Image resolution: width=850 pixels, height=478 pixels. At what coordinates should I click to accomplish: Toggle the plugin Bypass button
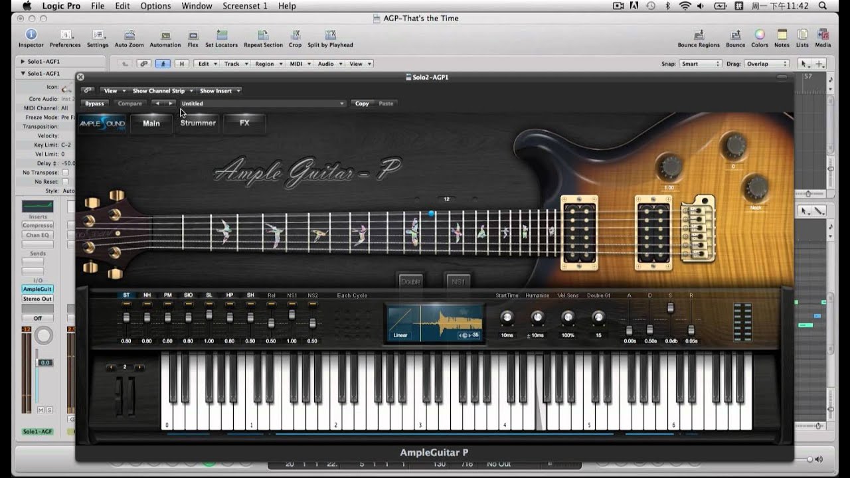tap(94, 104)
